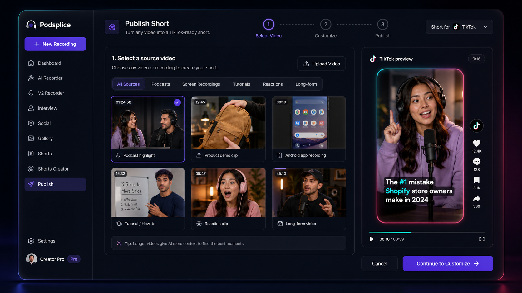Like the preview with the heart icon
Image resolution: width=522 pixels, height=293 pixels.
pos(476,144)
